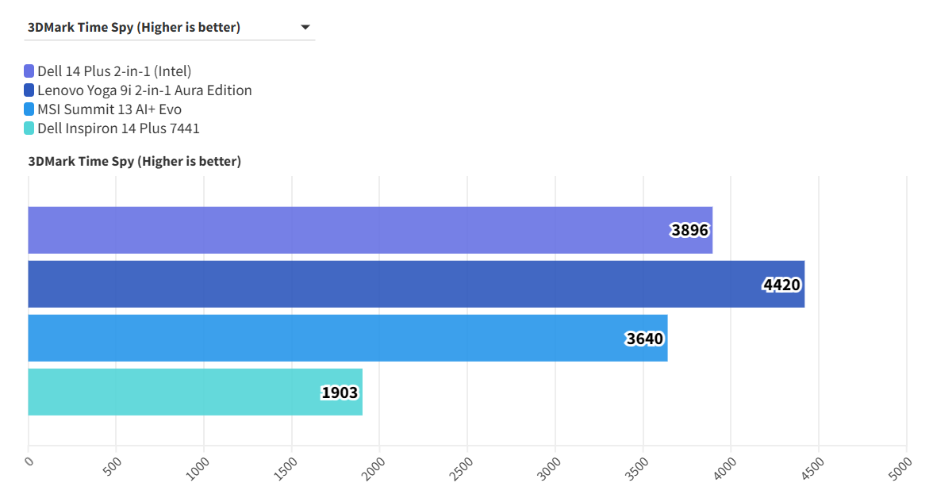Select the Dell Inspiron 14 Plus 7441 legend label
The height and width of the screenshot is (494, 933).
coord(118,128)
